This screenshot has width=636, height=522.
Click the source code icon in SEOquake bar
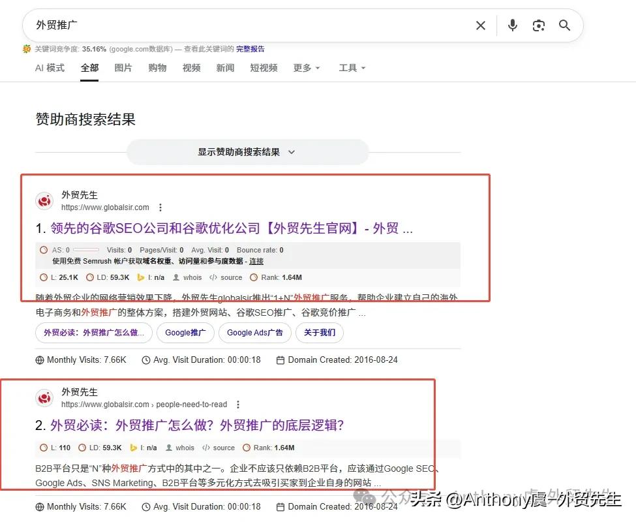(x=212, y=277)
